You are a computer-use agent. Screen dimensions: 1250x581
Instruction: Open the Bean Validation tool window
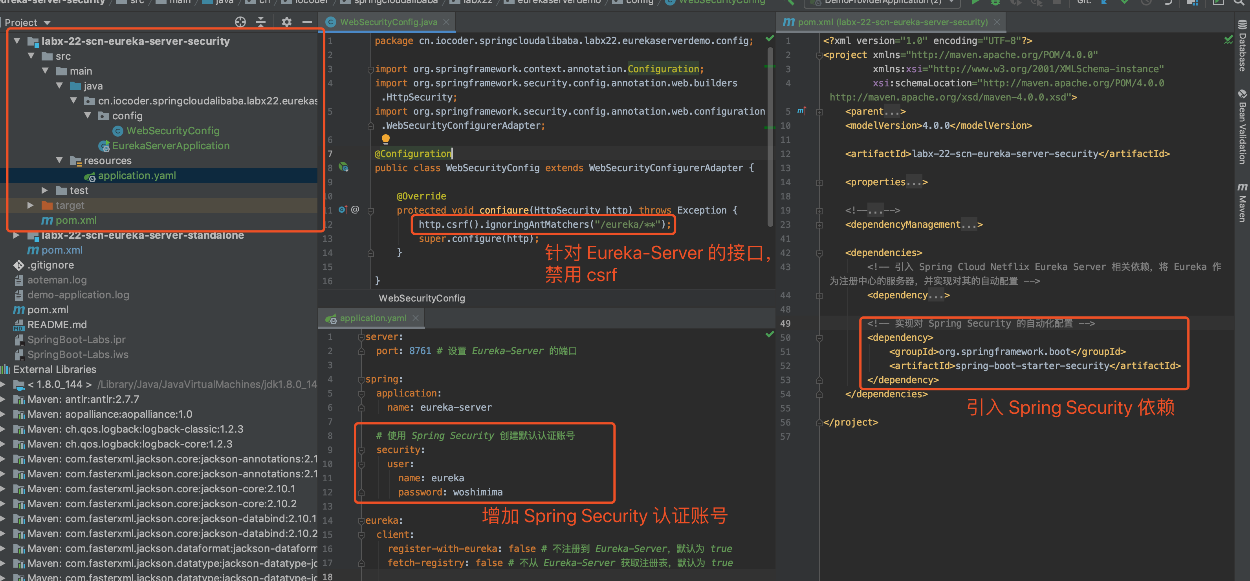tap(1242, 128)
